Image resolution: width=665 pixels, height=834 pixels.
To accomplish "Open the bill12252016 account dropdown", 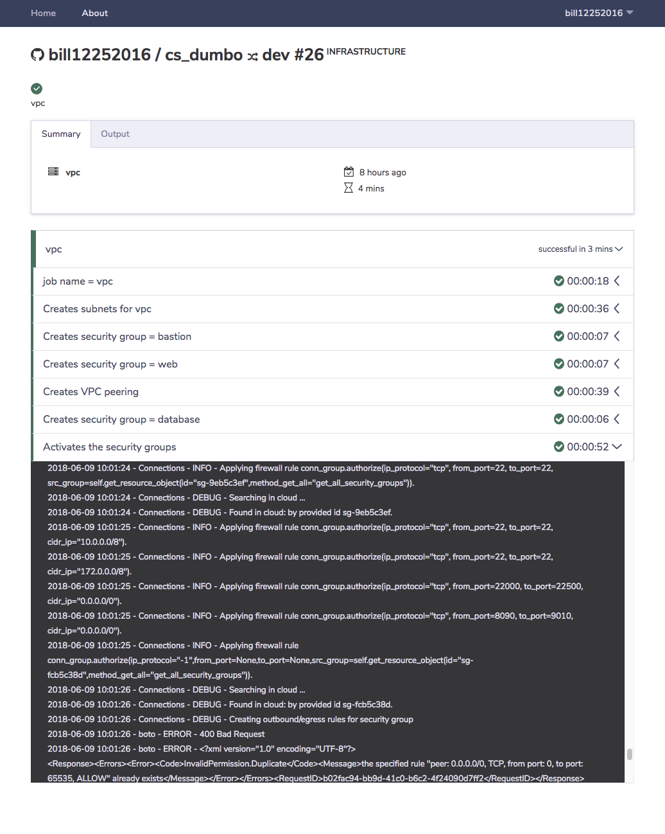I will pos(598,13).
